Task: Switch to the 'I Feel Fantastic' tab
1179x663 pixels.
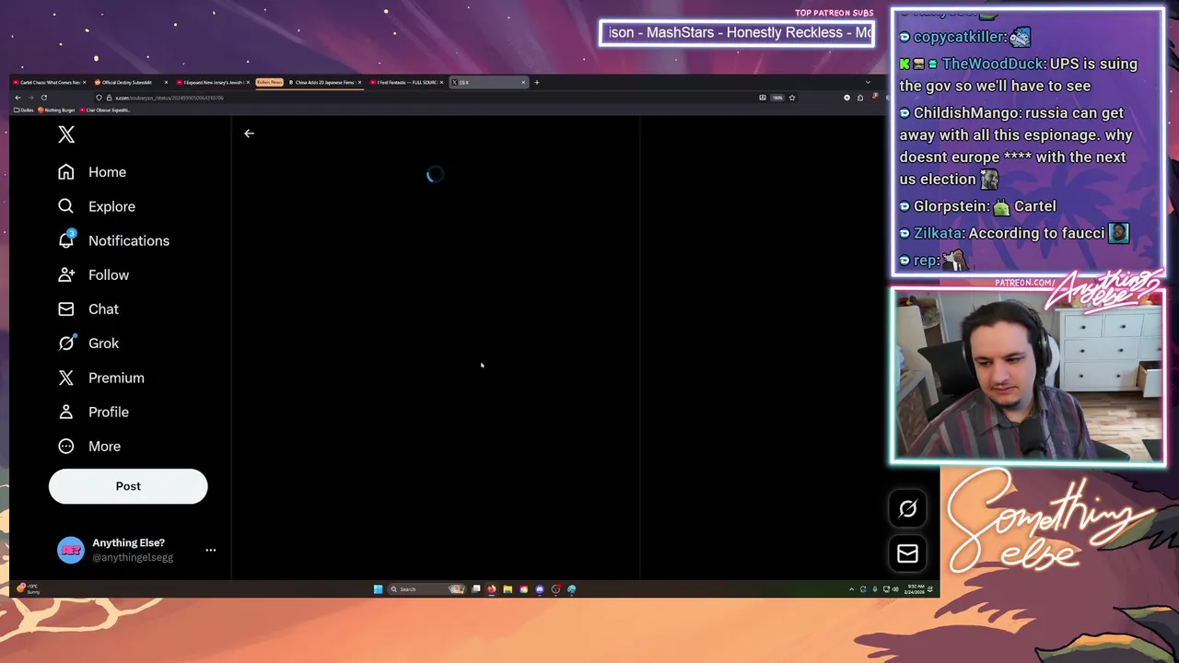Action: pyautogui.click(x=406, y=82)
